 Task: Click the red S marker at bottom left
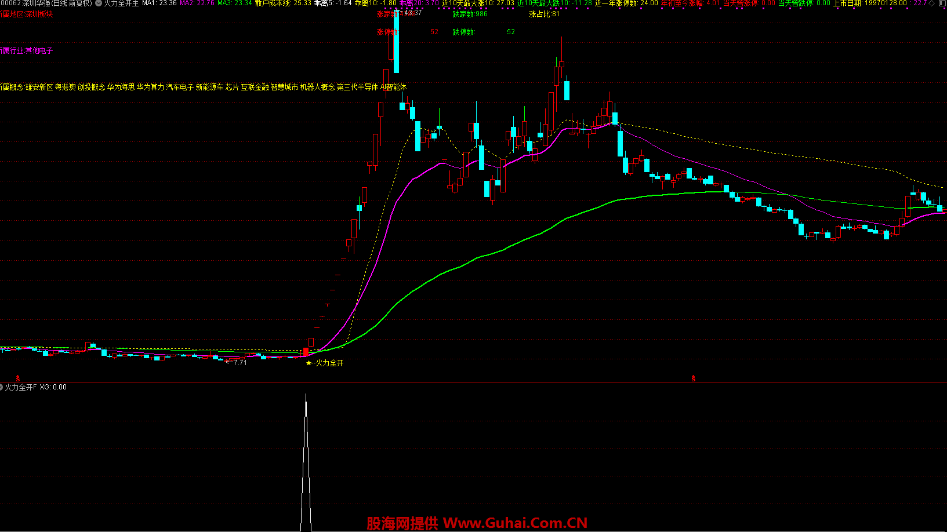pos(18,378)
